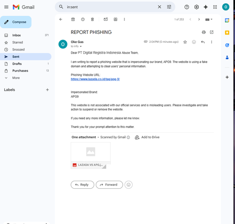
Task: Open message More options dots
Action: (x=211, y=42)
